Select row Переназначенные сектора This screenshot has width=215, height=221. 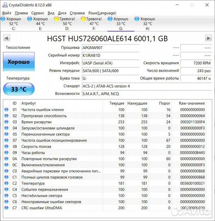[105, 134]
